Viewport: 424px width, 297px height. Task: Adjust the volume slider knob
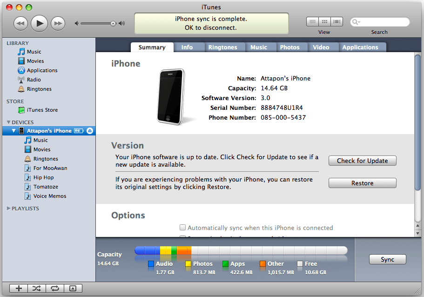click(x=113, y=24)
